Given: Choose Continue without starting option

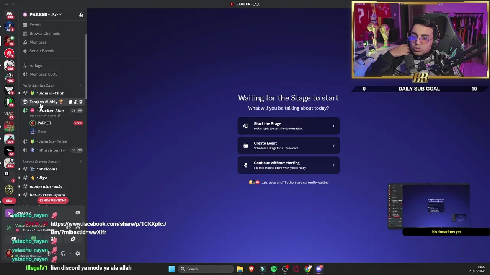Looking at the screenshot, I should [288, 165].
